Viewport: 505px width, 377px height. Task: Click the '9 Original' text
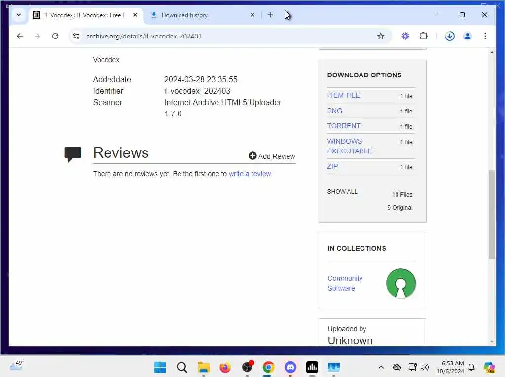coord(399,208)
